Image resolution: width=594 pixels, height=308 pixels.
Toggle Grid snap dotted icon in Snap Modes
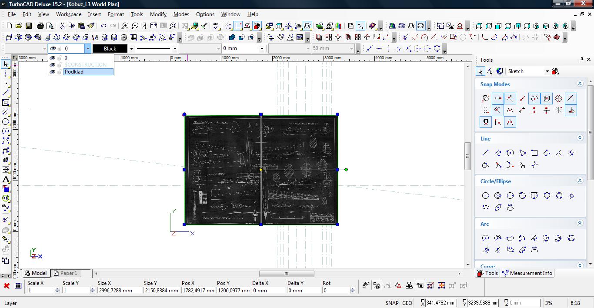click(x=486, y=110)
